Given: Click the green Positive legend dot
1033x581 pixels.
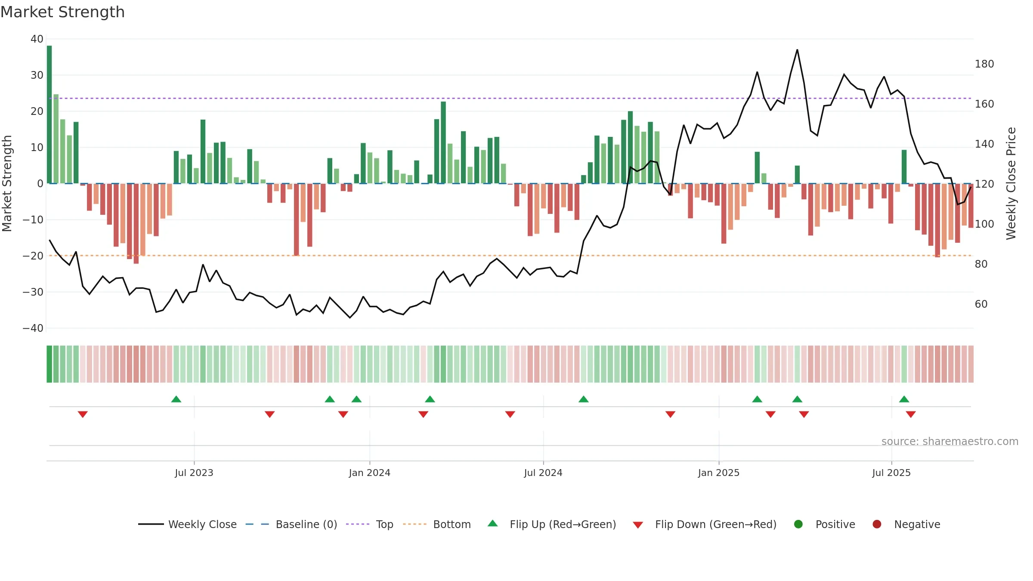Looking at the screenshot, I should pyautogui.click(x=798, y=524).
